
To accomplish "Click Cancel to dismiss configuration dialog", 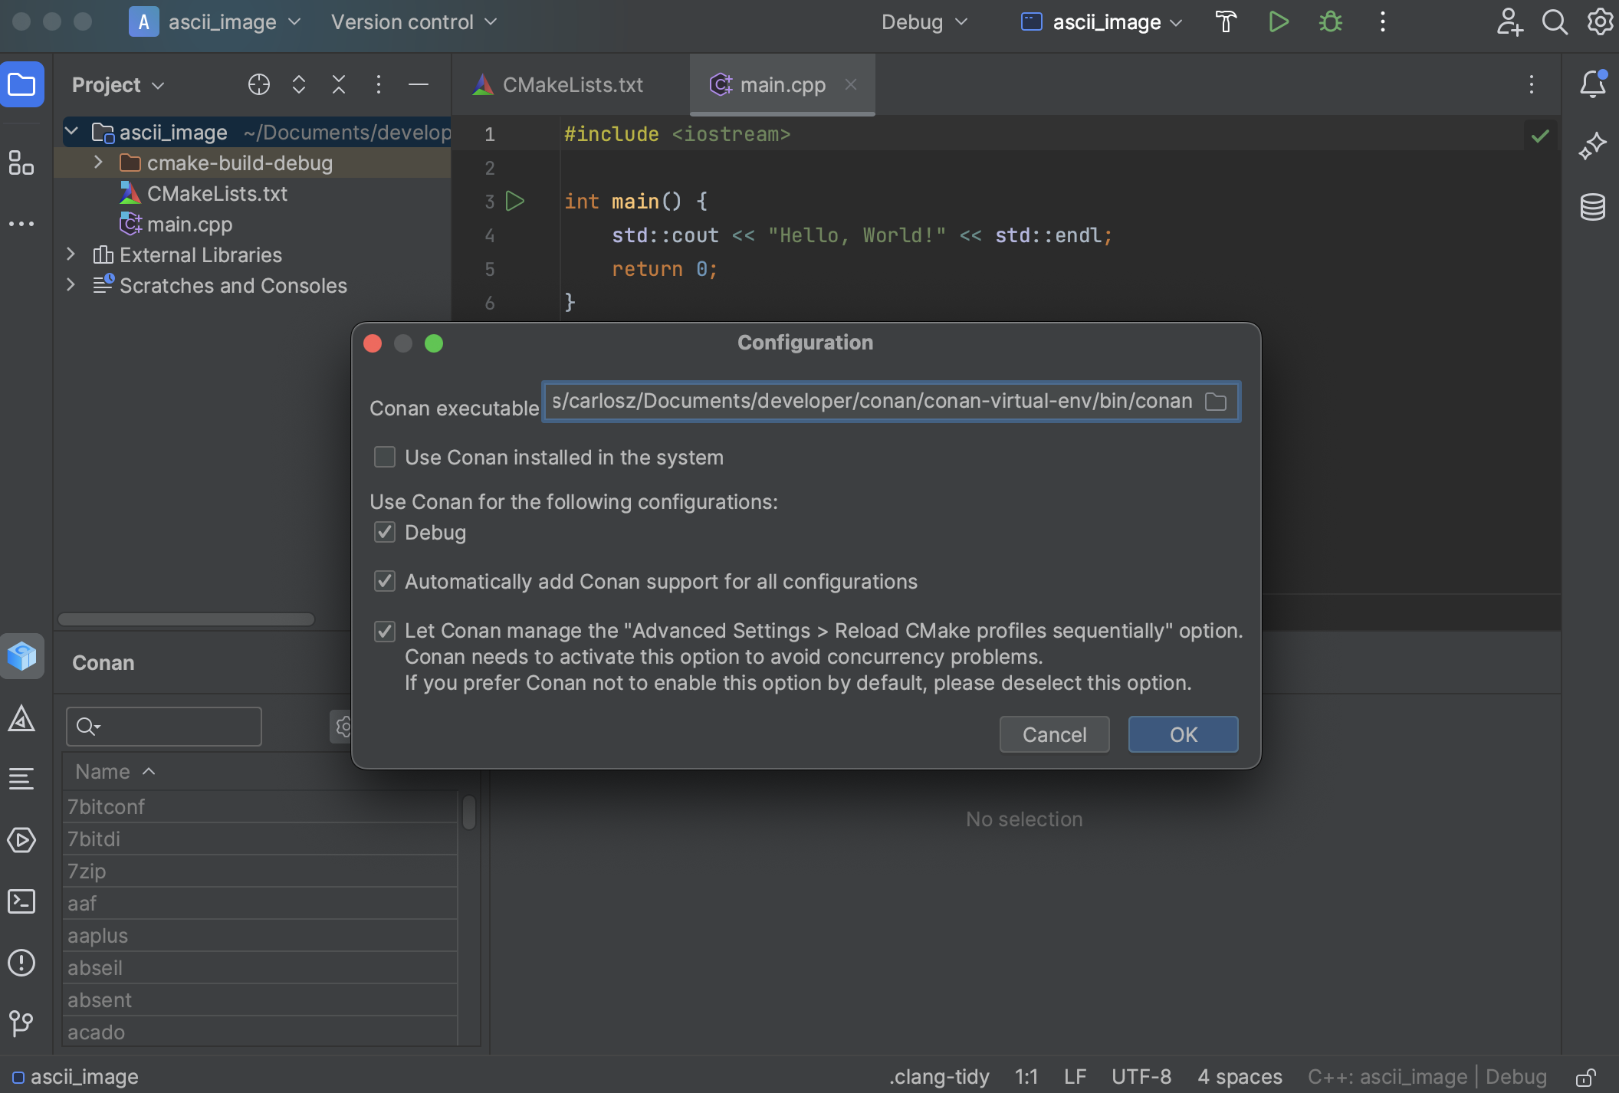I will click(1054, 734).
